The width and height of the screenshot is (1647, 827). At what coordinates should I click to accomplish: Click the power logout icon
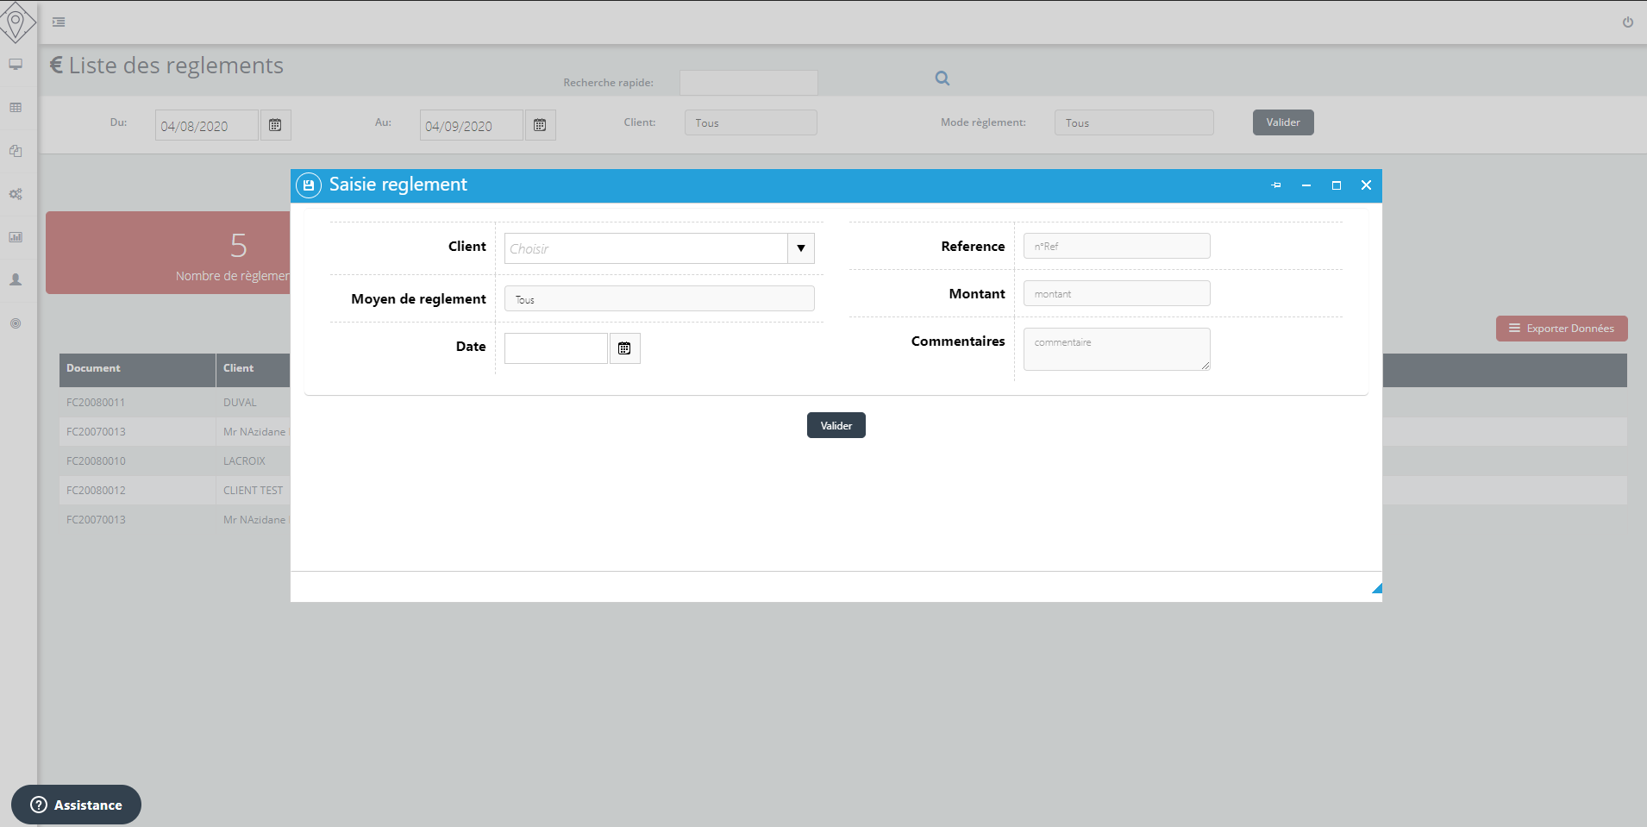pos(1627,22)
